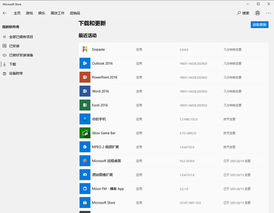Click version 1.21062.152.0
Viewport: 274px width, 213px height.
188,119
